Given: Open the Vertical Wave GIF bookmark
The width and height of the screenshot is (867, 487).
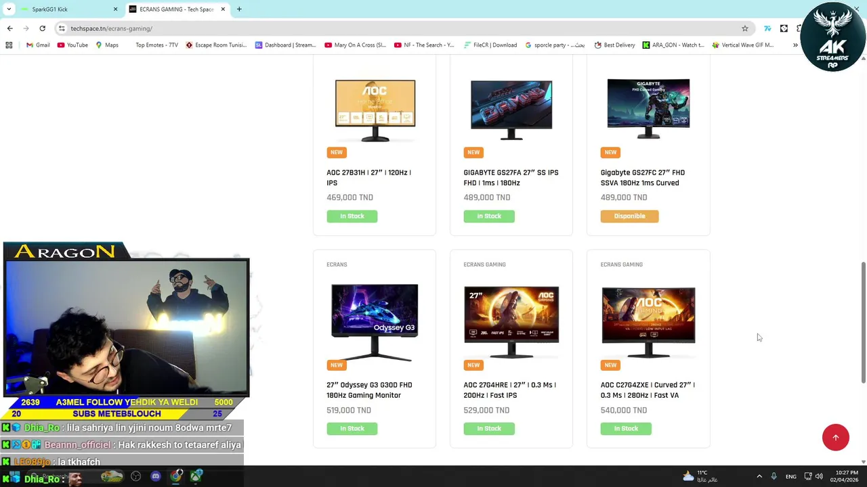Looking at the screenshot, I should pyautogui.click(x=742, y=45).
